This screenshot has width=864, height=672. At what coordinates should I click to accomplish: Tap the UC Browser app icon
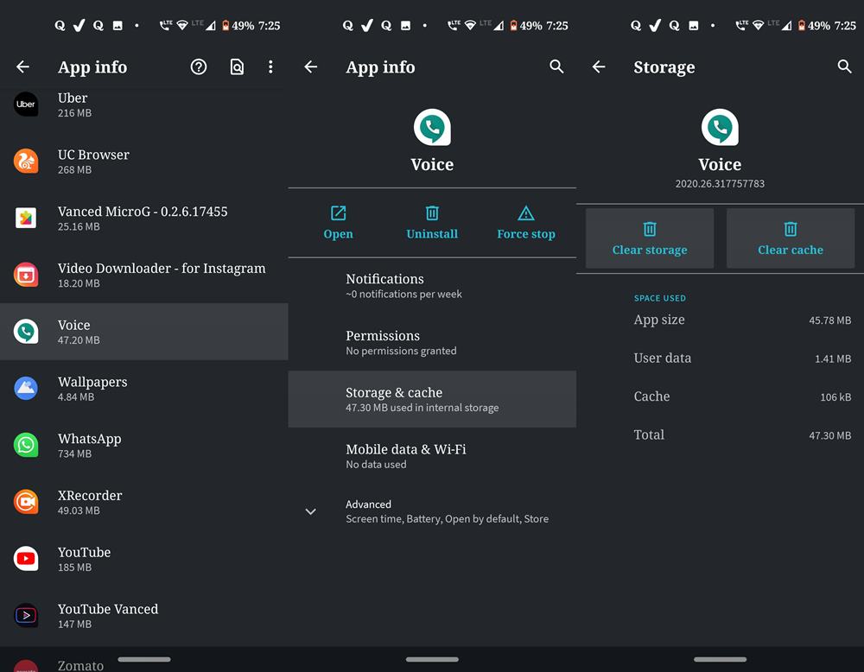click(x=26, y=161)
